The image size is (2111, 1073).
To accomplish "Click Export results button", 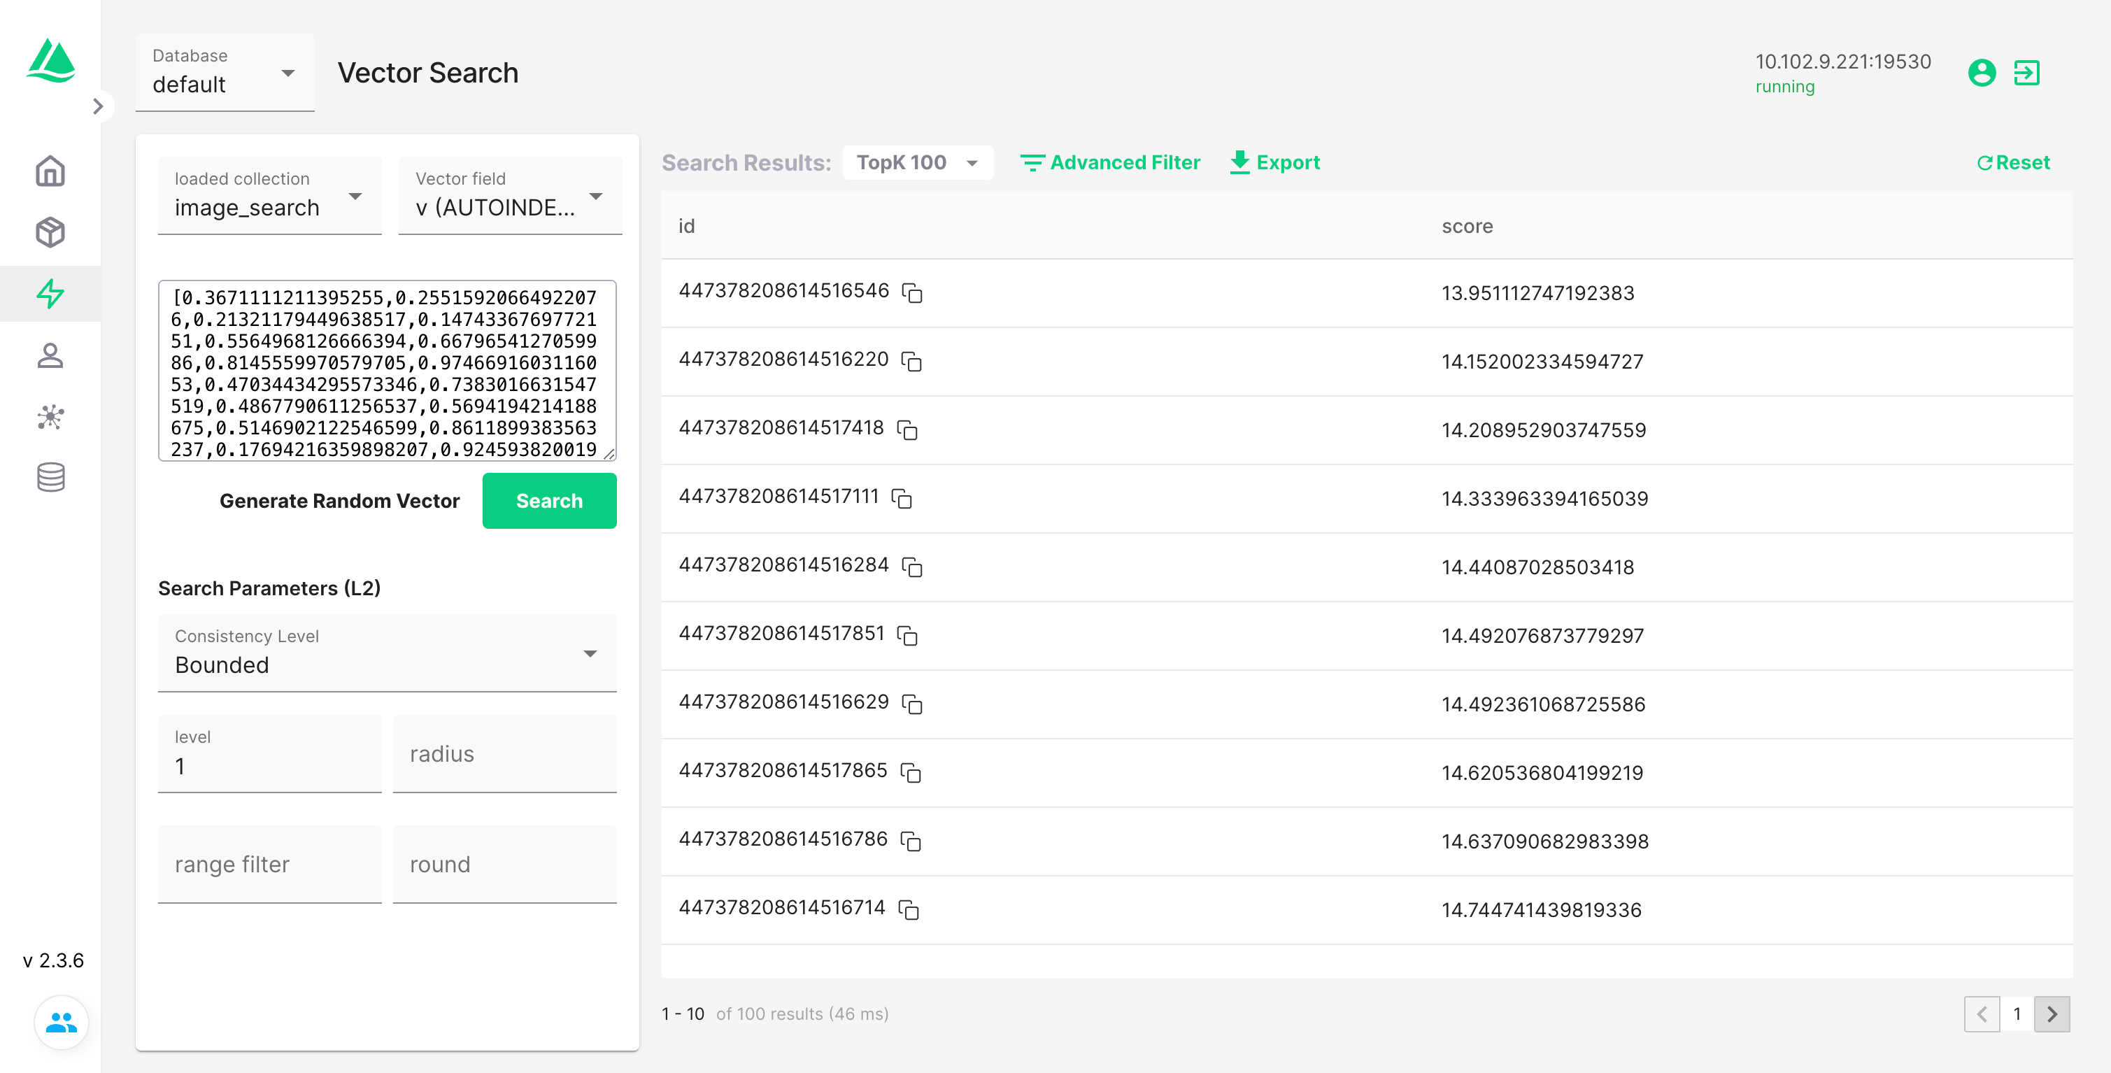I will pyautogui.click(x=1274, y=162).
